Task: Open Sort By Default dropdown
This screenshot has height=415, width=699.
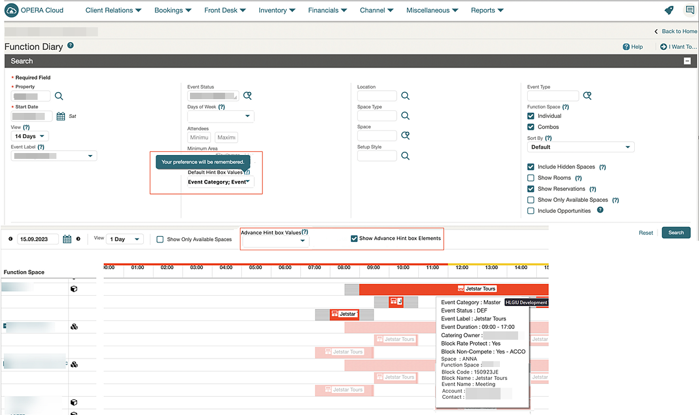Action: point(581,147)
